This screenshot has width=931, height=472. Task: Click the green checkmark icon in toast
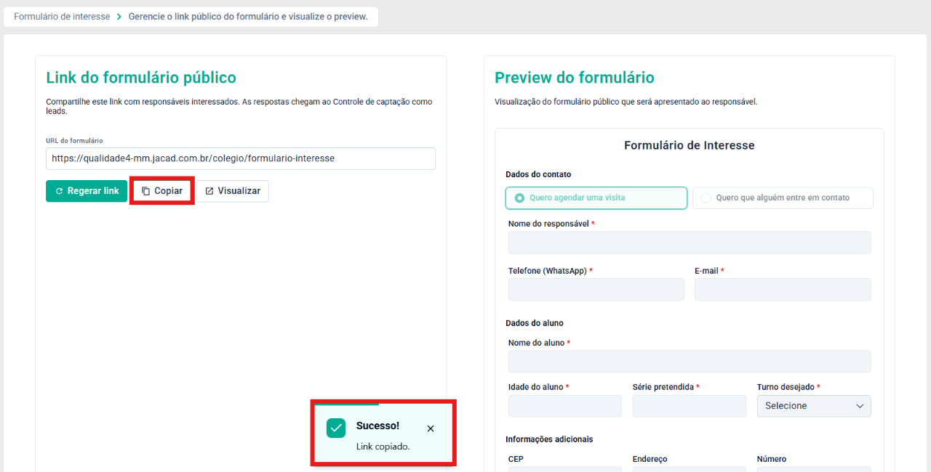pos(336,428)
